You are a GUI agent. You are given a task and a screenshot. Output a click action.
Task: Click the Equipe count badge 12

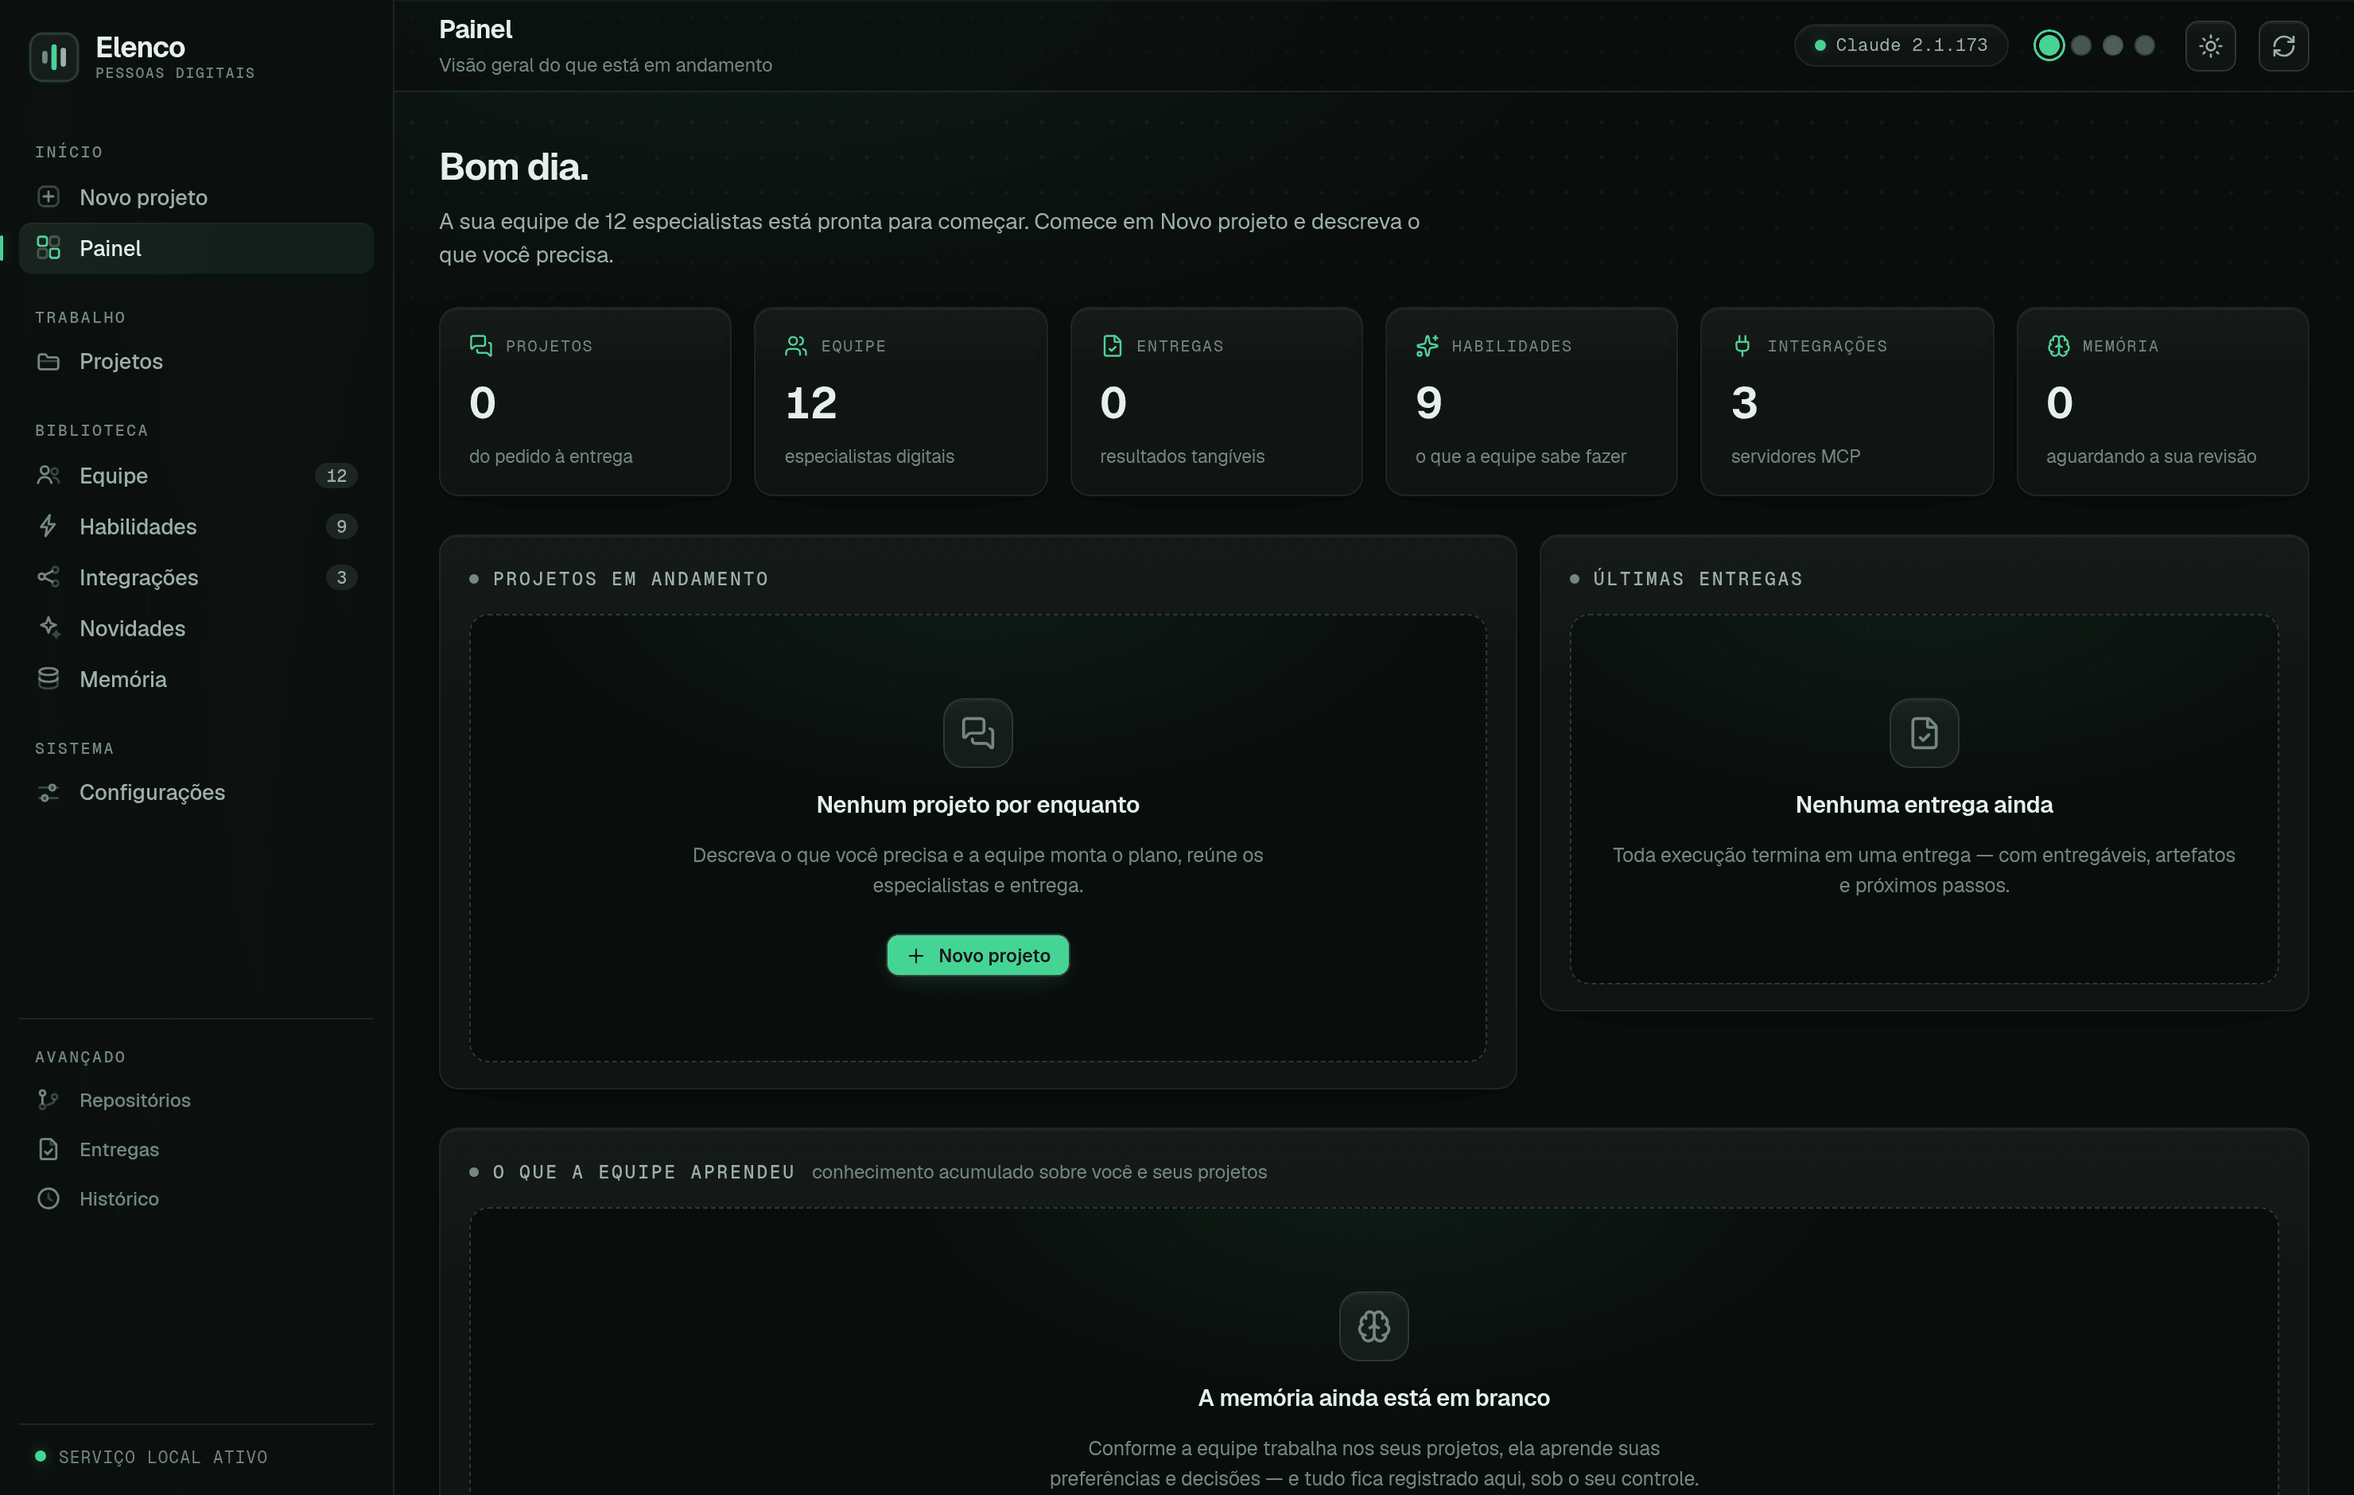[x=336, y=476]
